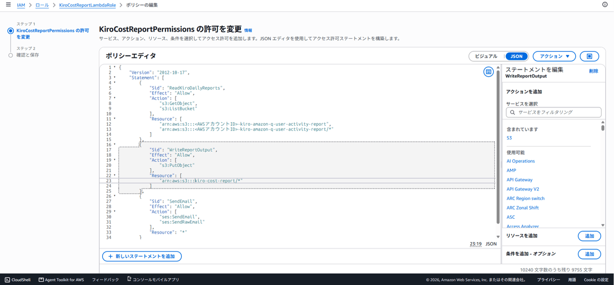Click 追加 next to リソースを追加
The height and width of the screenshot is (285, 614).
[x=589, y=236]
